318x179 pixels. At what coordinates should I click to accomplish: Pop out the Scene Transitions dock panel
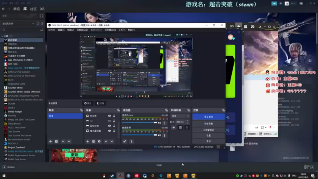188,110
